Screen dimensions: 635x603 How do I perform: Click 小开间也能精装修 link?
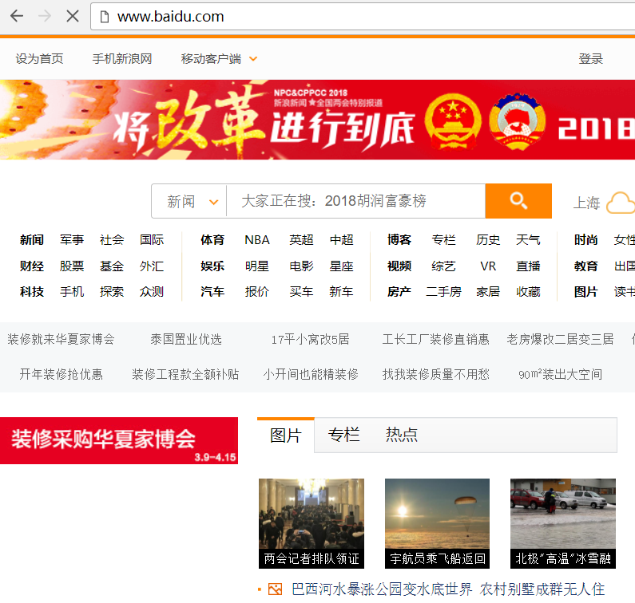click(x=311, y=375)
